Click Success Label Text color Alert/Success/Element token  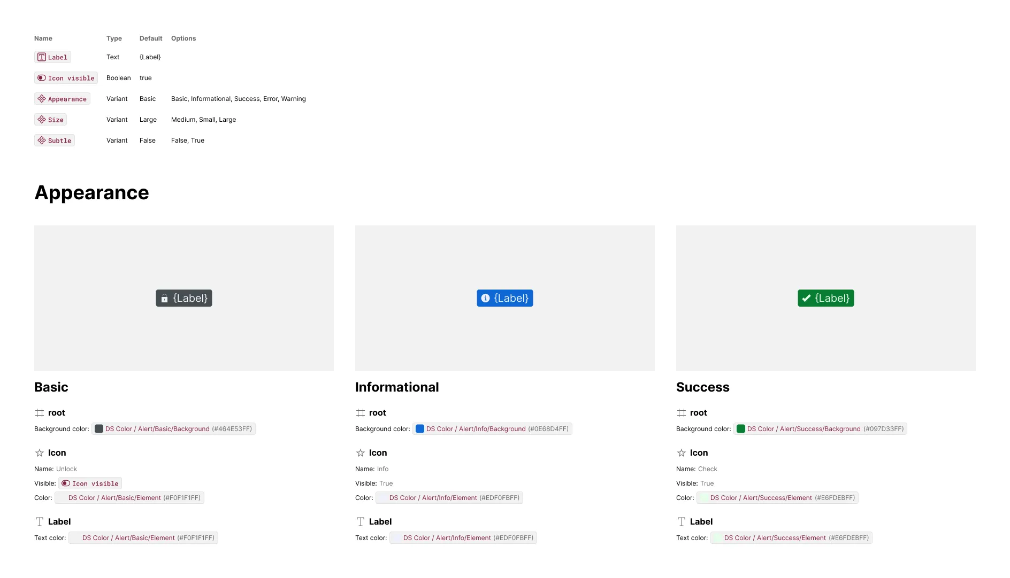[791, 538]
